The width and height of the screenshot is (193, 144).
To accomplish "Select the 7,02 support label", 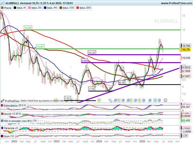I will coord(68,98).
